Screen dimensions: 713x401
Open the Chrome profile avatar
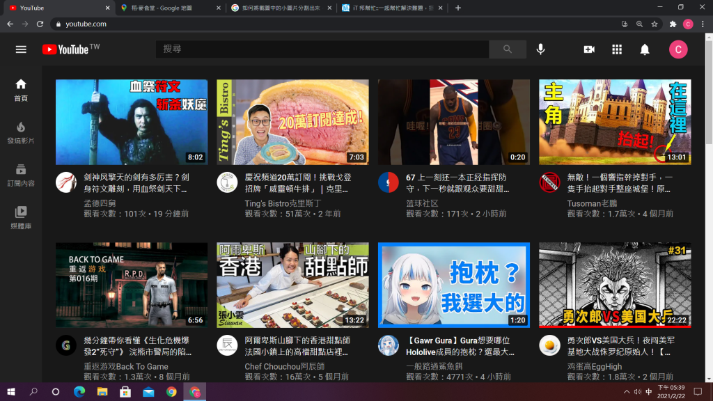687,24
